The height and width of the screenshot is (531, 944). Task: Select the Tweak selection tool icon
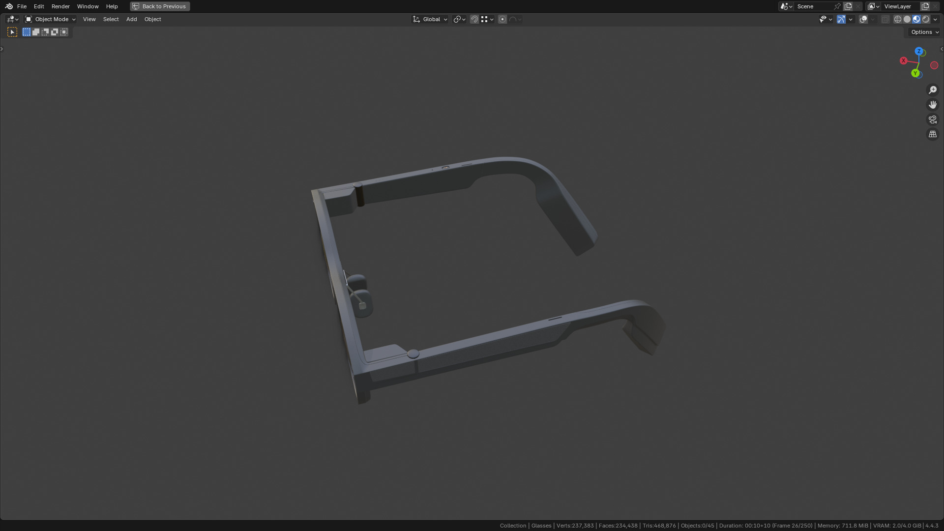coord(12,32)
